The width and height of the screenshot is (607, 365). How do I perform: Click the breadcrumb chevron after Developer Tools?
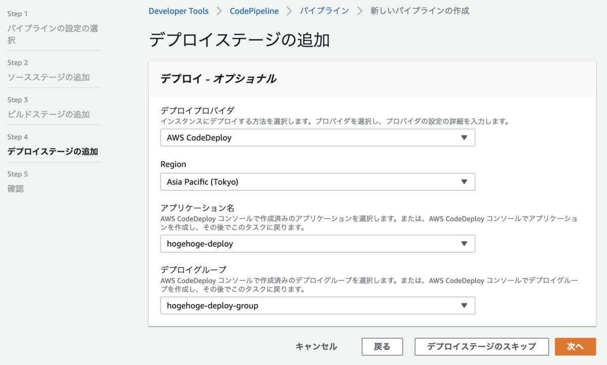coord(220,11)
